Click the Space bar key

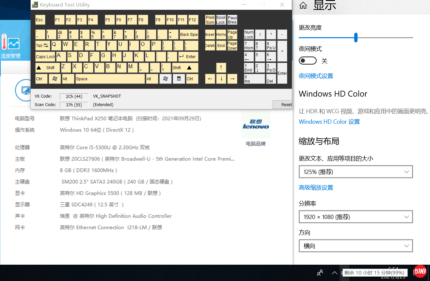click(110, 79)
